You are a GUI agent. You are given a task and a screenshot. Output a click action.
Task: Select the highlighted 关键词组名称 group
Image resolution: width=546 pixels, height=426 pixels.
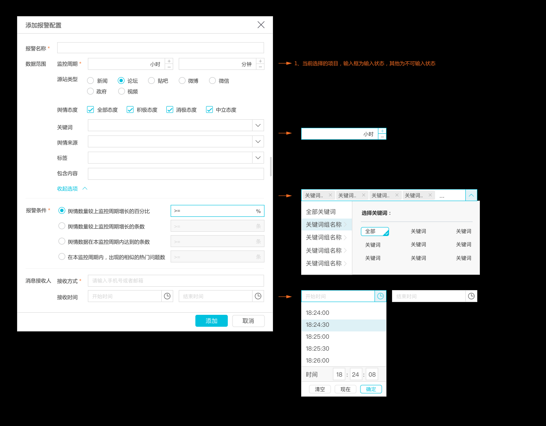[x=327, y=225]
